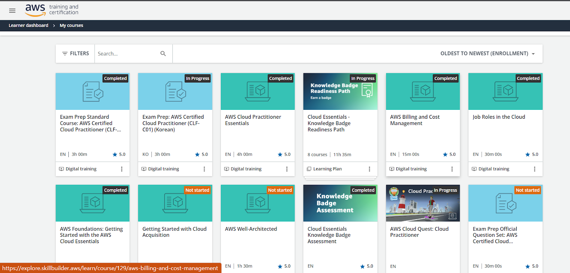The image size is (570, 273).
Task: Focus the Search input field
Action: click(x=127, y=54)
